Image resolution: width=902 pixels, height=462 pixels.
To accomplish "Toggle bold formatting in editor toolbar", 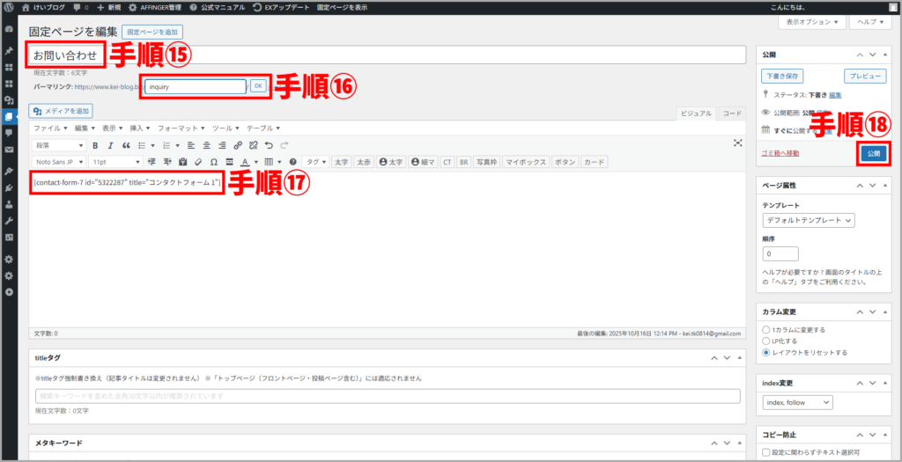I will pyautogui.click(x=96, y=145).
